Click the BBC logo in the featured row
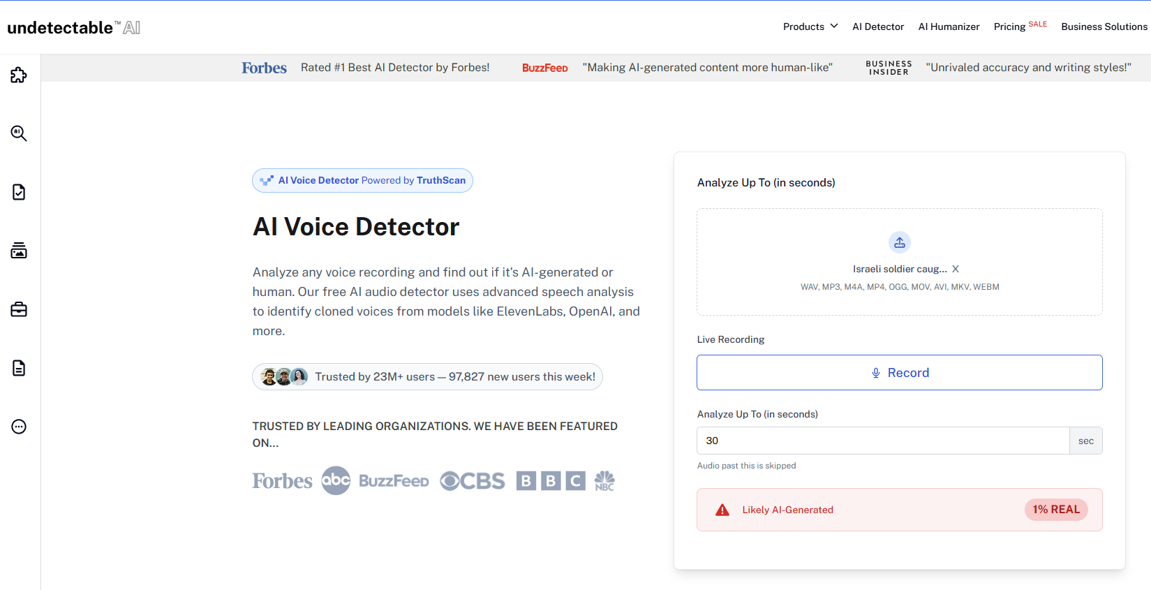 551,480
